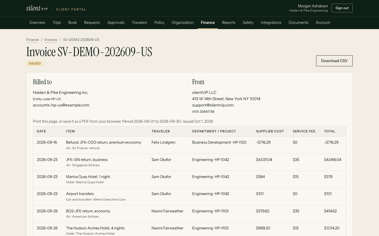Click accounts-hp-us@example.com email
Image resolution: width=379 pixels, height=236 pixels.
pyautogui.click(x=61, y=105)
